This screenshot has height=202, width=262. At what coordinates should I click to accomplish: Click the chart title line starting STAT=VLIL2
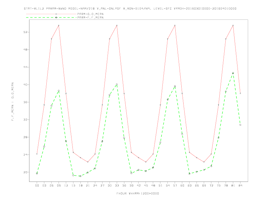[x=130, y=9]
